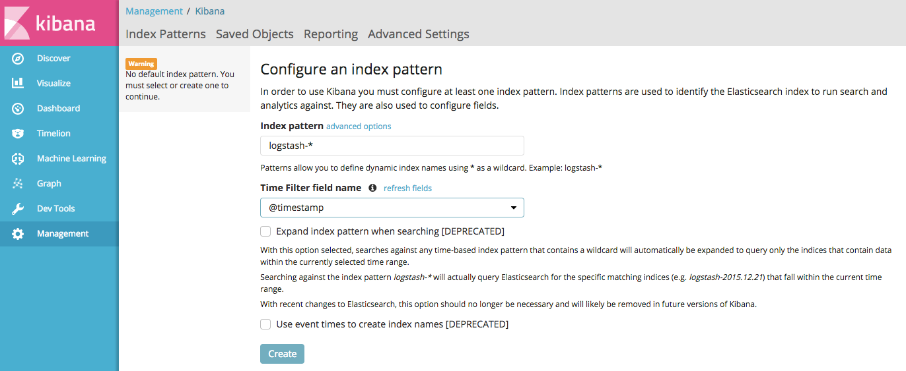Screen dimensions: 906x371
Task: Click the italic 'logstash-2015.12.21' example text
Action: tap(725, 277)
